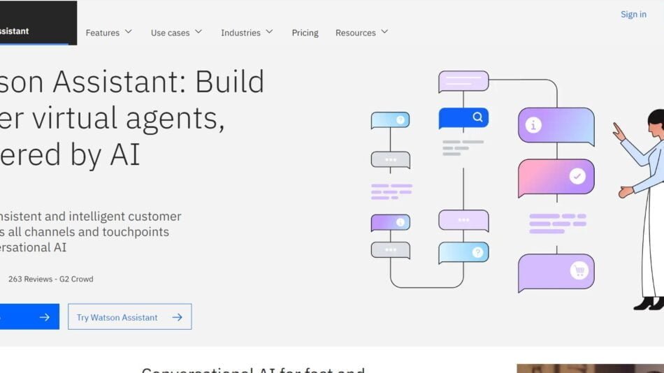Click the large info icon in the purple bubble
This screenshot has height=373, width=664.
coord(534,125)
